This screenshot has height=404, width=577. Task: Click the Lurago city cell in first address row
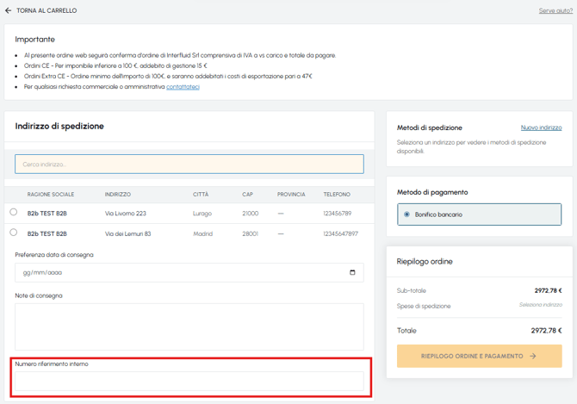202,214
